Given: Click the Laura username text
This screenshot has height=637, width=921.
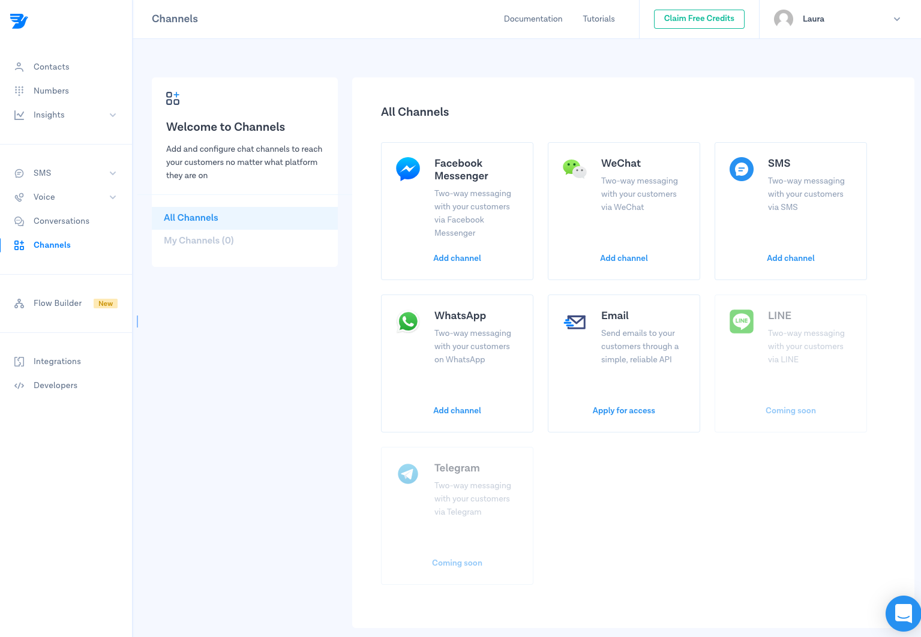Looking at the screenshot, I should click(814, 19).
